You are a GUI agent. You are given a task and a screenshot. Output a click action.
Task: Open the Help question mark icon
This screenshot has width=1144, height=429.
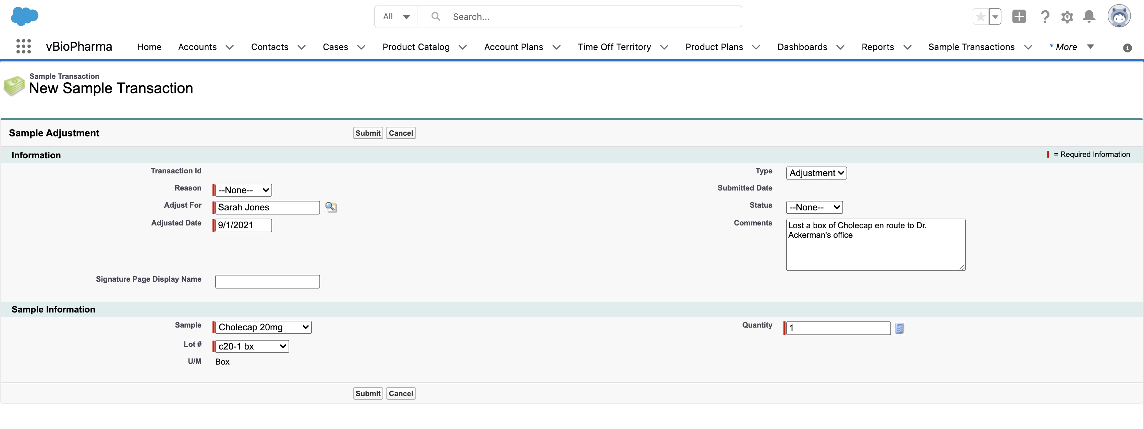(x=1045, y=17)
